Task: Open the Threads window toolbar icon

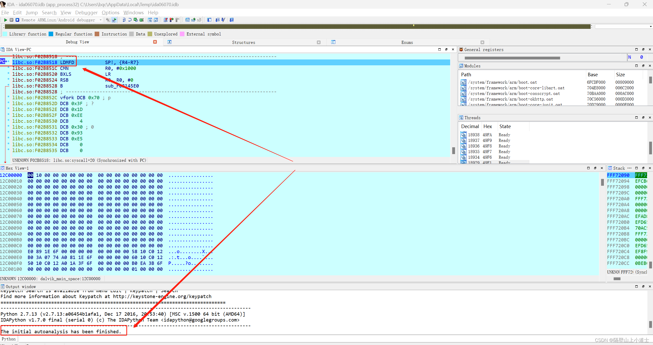Action: click(x=150, y=20)
